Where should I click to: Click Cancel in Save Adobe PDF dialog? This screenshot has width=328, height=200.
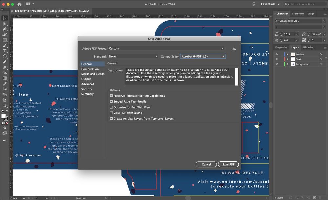pos(206,164)
